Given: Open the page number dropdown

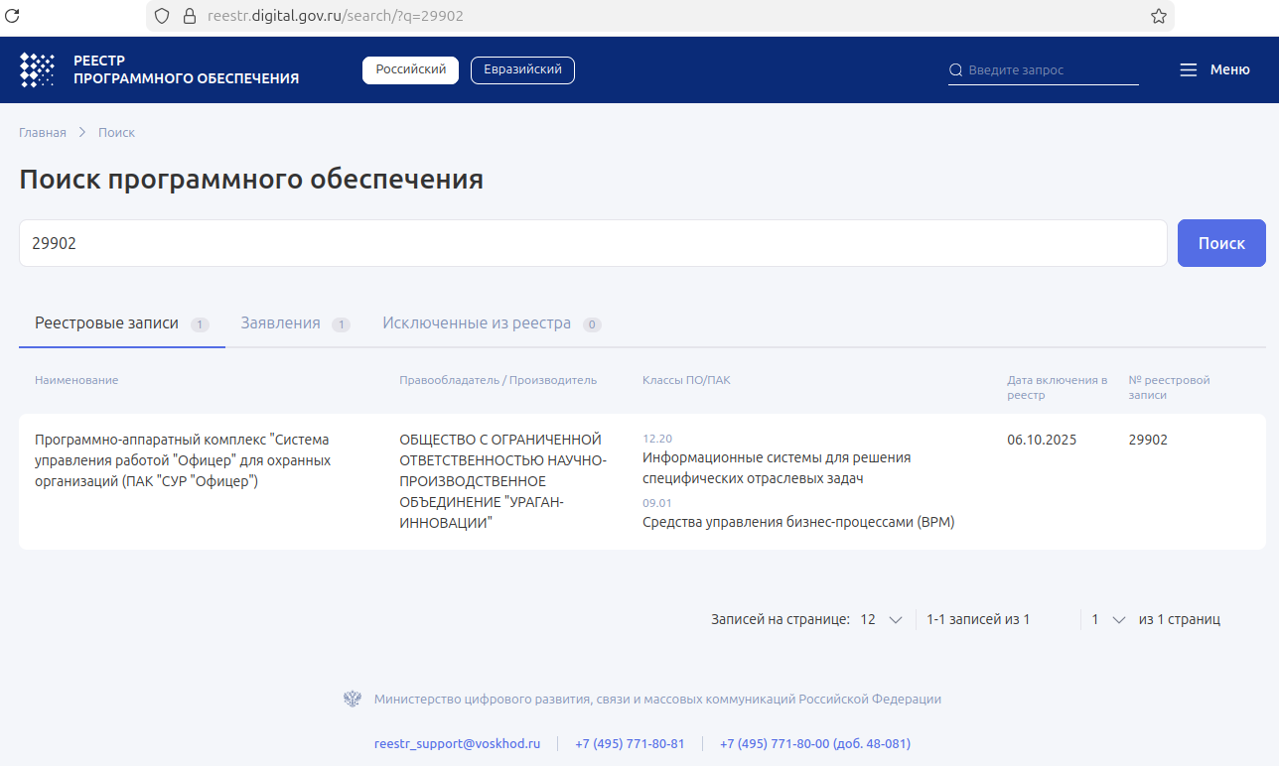Looking at the screenshot, I should pos(1108,619).
